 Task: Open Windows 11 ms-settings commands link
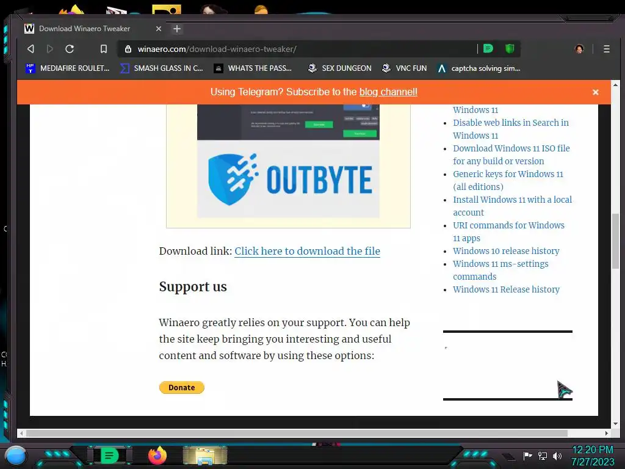[x=500, y=270]
